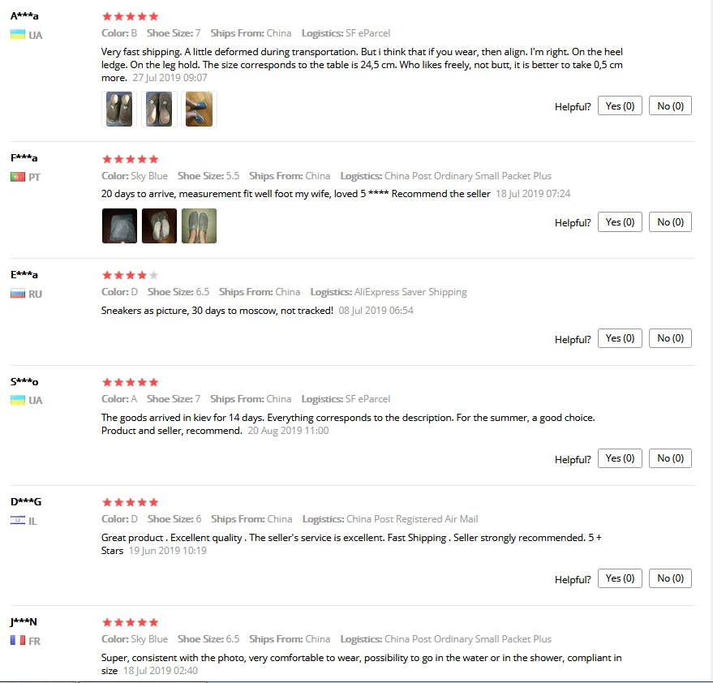
Task: Click Yes (0) on D***G's review
Action: point(620,578)
